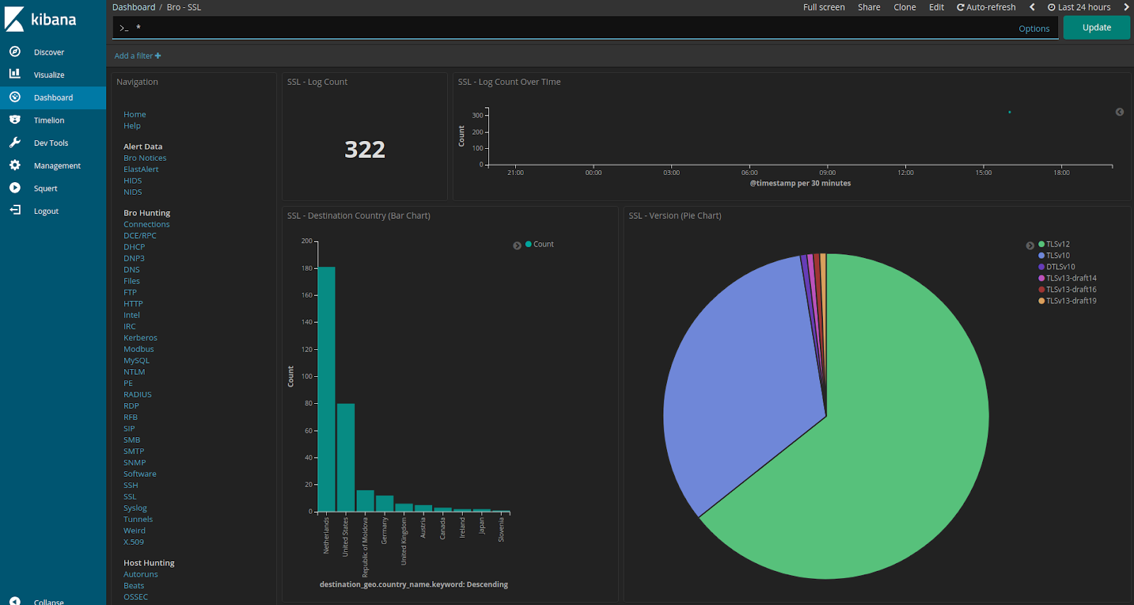
Task: Click TLSv13-draft19 legend entry
Action: coord(1067,301)
